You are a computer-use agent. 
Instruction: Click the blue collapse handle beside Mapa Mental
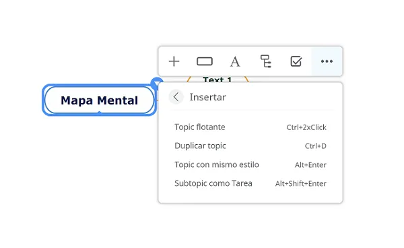pyautogui.click(x=156, y=83)
